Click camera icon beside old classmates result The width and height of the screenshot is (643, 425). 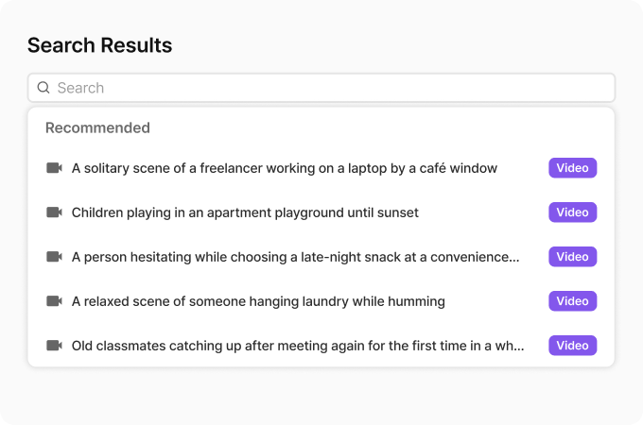(54, 346)
